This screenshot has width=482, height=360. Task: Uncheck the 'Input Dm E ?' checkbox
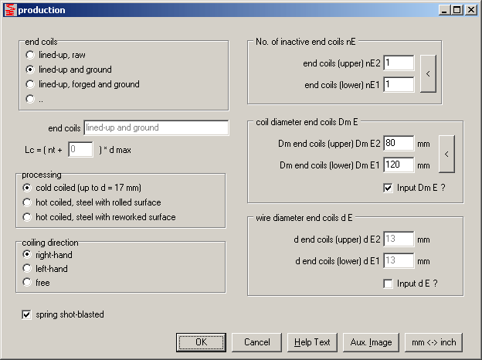[388, 188]
